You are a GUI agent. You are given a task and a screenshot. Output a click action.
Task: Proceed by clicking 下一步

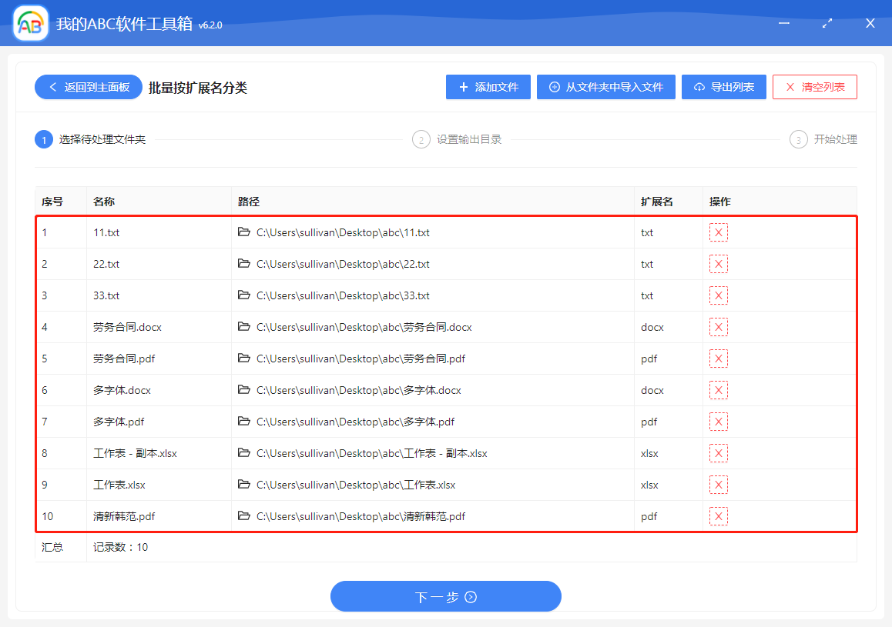(445, 595)
